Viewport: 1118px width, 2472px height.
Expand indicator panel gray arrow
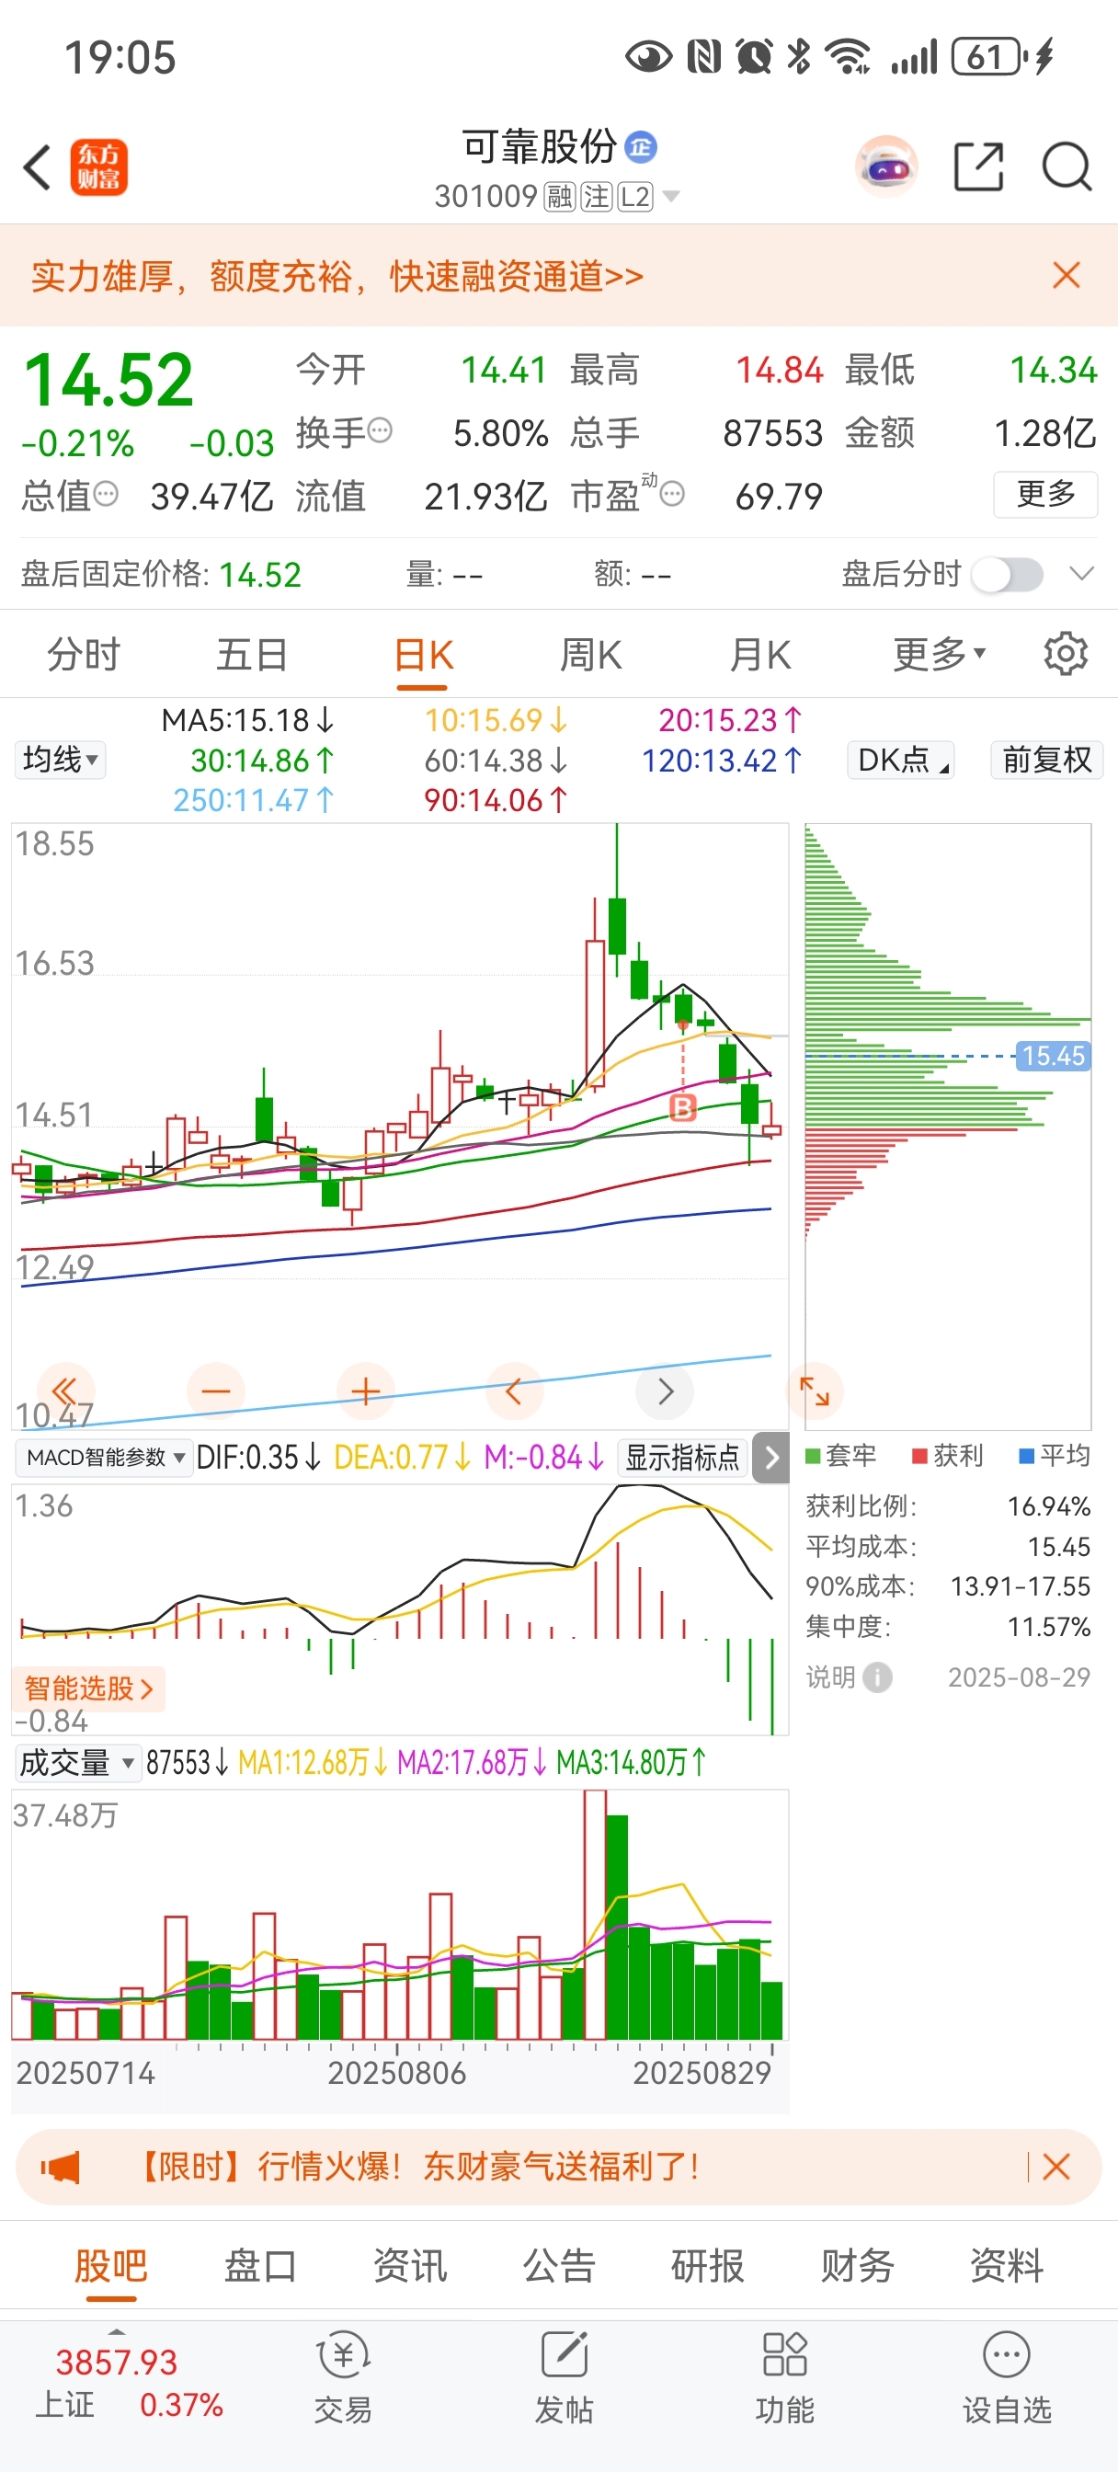(770, 1458)
